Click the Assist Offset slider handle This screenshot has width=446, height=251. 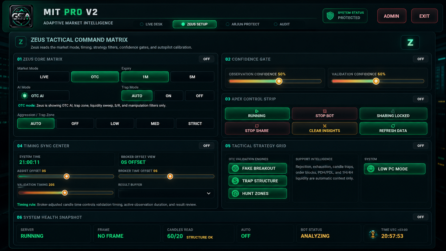click(67, 176)
